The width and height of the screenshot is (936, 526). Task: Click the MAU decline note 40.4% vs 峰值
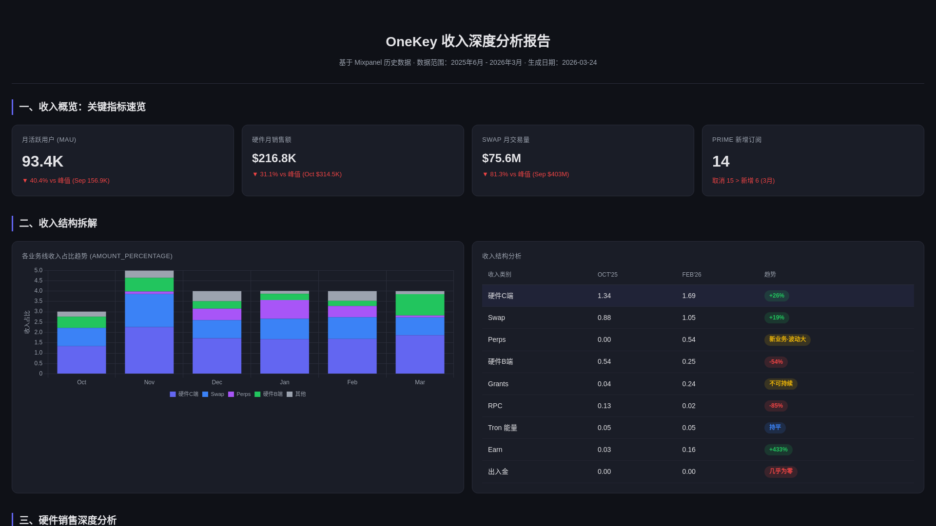click(66, 181)
